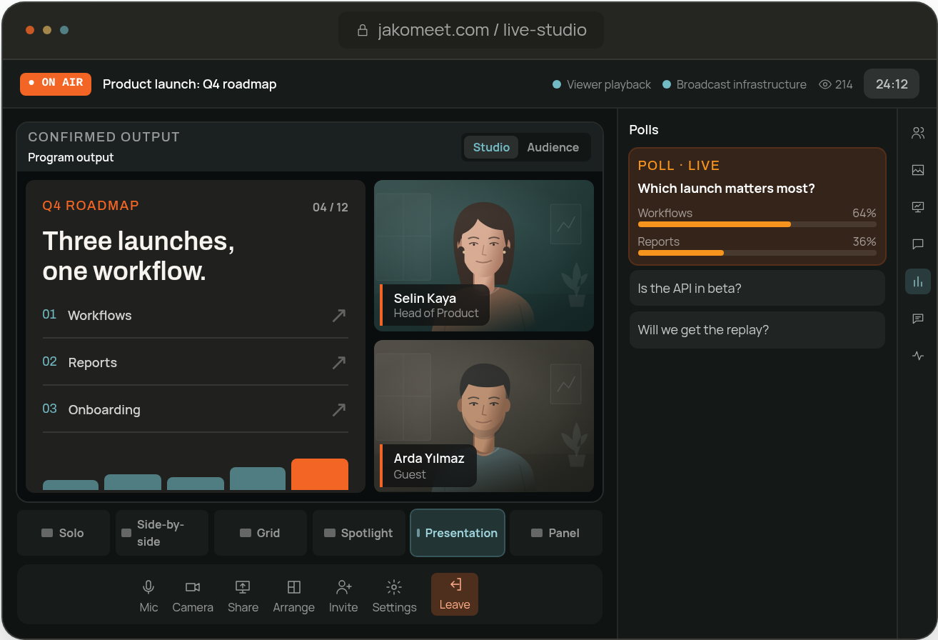
Task: Open the slide's Reports row arrow
Action: pyautogui.click(x=339, y=363)
